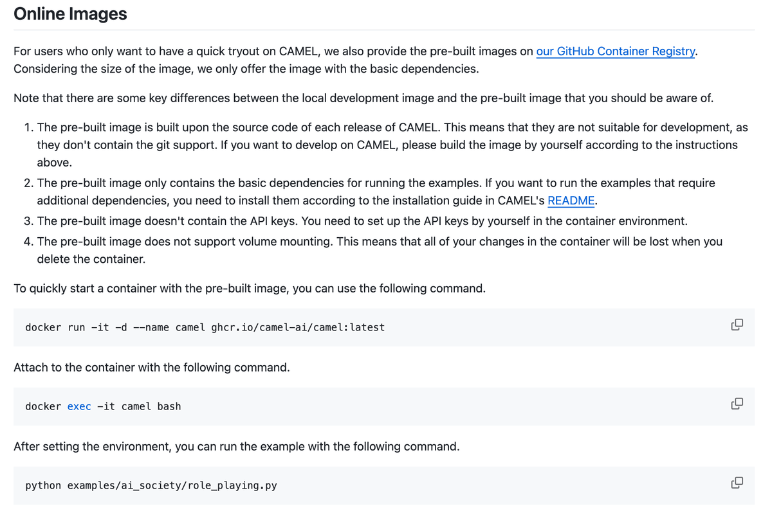Copy the docker exec command
The height and width of the screenshot is (513, 772).
coord(737,404)
